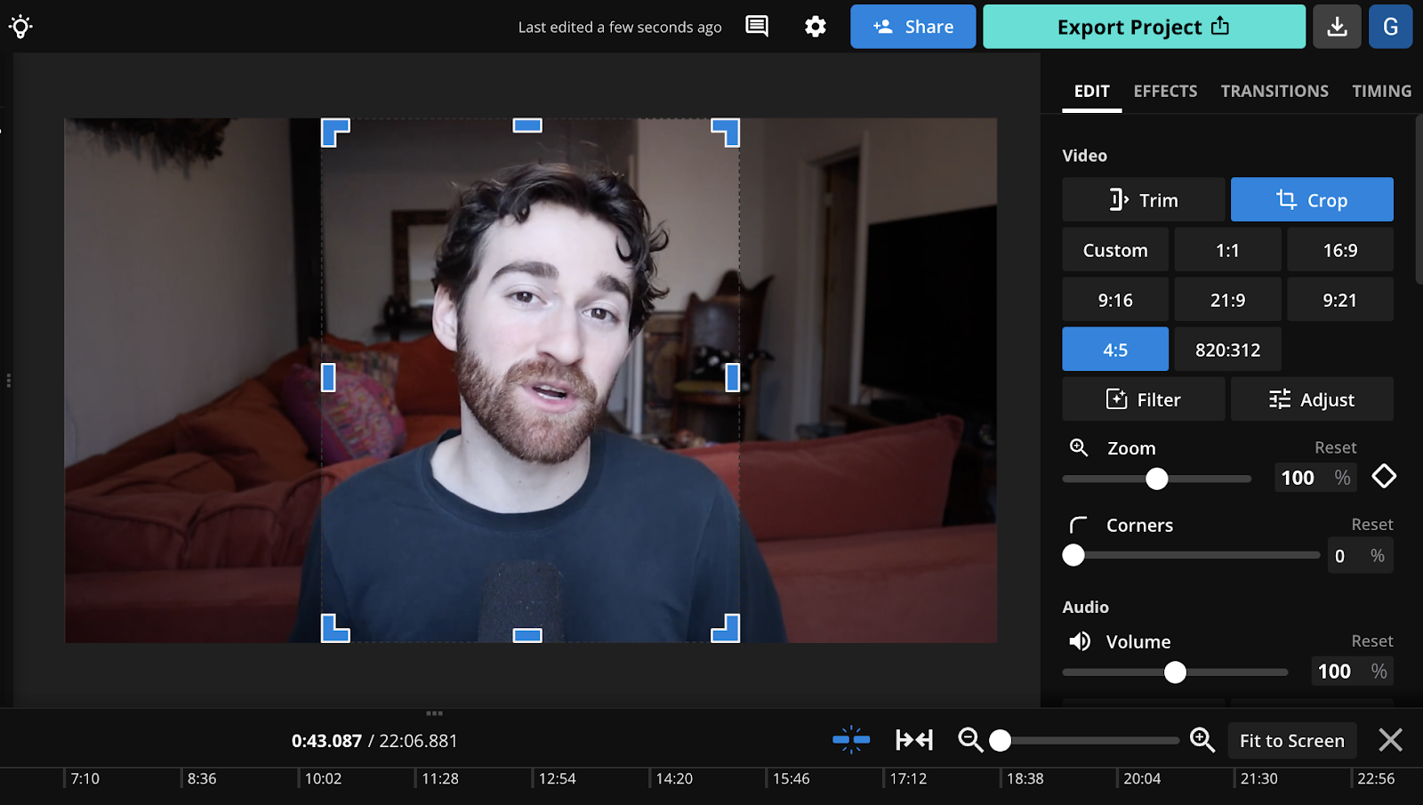The height and width of the screenshot is (805, 1423).
Task: Select the 9:16 crop ratio
Action: tap(1115, 300)
